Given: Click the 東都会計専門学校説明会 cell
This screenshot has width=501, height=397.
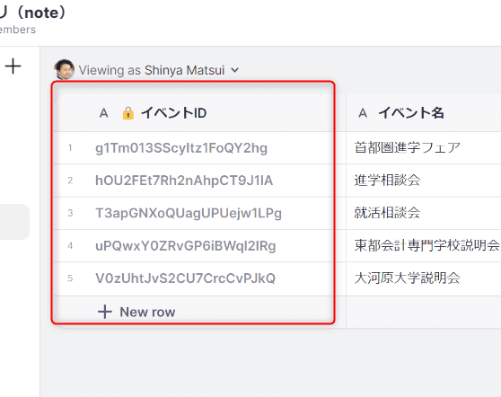Looking at the screenshot, I should pyautogui.click(x=424, y=246).
